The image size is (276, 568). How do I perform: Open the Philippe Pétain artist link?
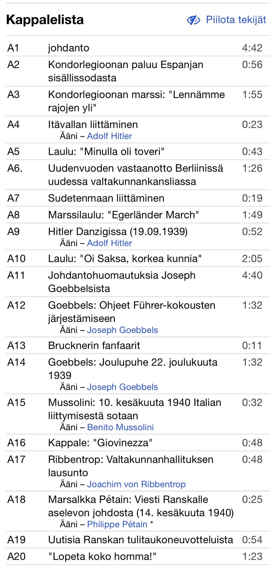click(117, 524)
